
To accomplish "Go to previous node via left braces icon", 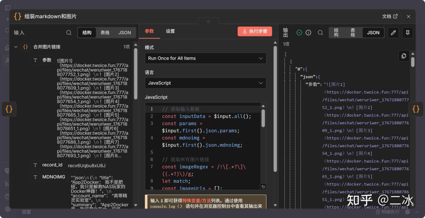I will click(9, 109).
